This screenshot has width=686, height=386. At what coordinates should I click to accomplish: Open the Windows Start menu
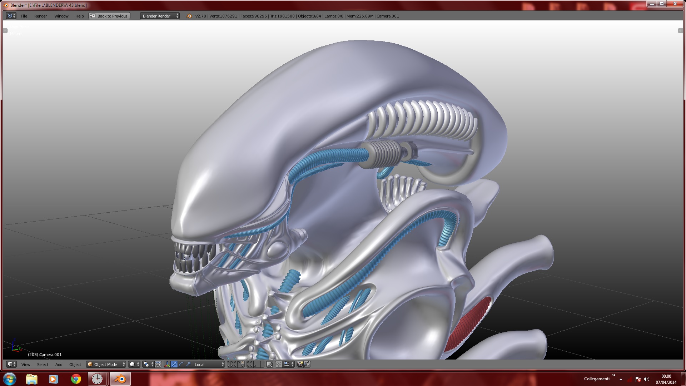click(10, 379)
